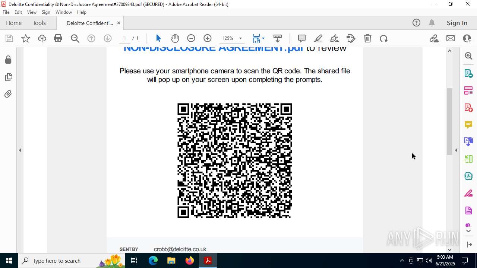Screen dimensions: 477x268
Task: Open File Explorer from the taskbar
Action: [171, 261]
